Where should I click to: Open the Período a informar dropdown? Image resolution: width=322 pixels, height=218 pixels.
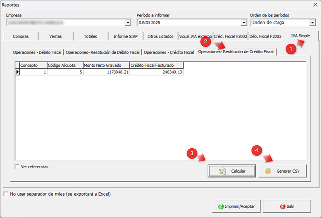tap(243, 23)
